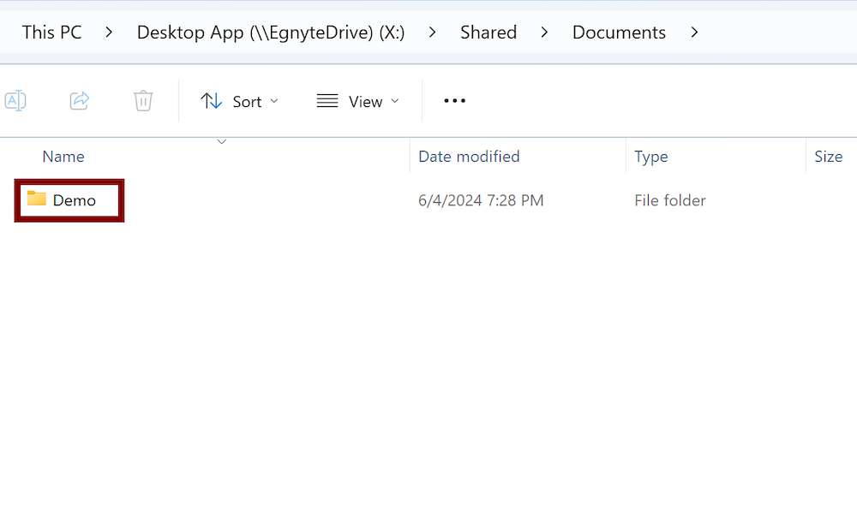
Task: Toggle the Name column sort order
Action: click(63, 156)
